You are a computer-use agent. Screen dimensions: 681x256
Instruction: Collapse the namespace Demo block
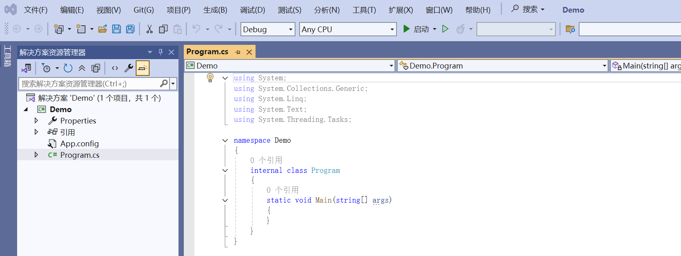(225, 140)
